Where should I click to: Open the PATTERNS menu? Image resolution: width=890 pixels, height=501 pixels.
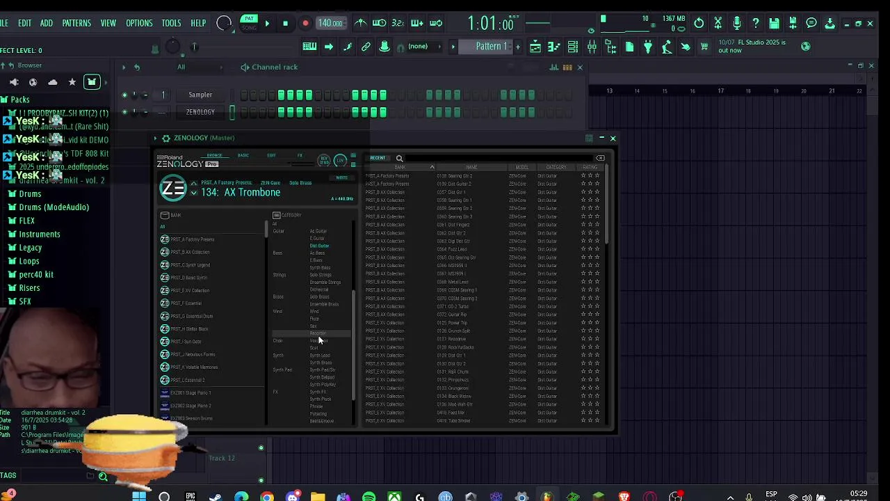pyautogui.click(x=76, y=23)
